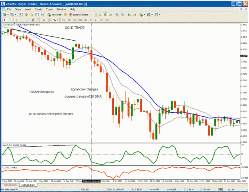The height and width of the screenshot is (192, 249).
Task: Switch timeframe to MN monthly
Action: (x=107, y=20)
